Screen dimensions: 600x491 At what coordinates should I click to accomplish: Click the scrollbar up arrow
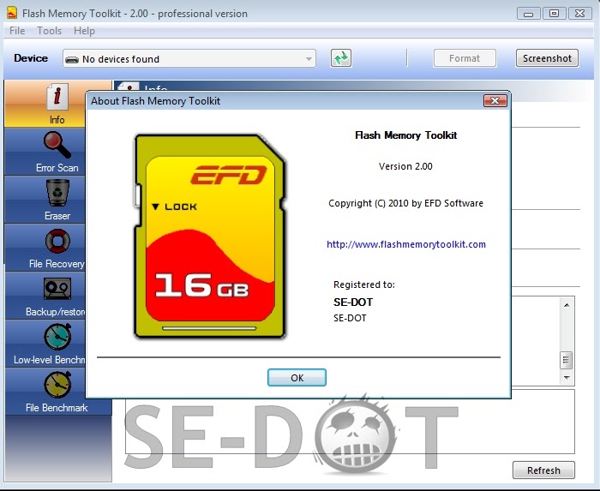[567, 305]
